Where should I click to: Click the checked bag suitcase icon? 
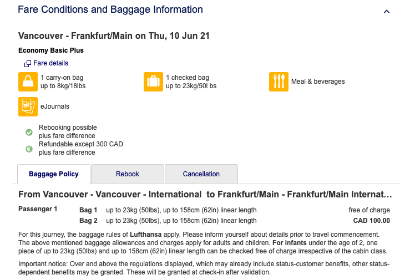pyautogui.click(x=153, y=82)
